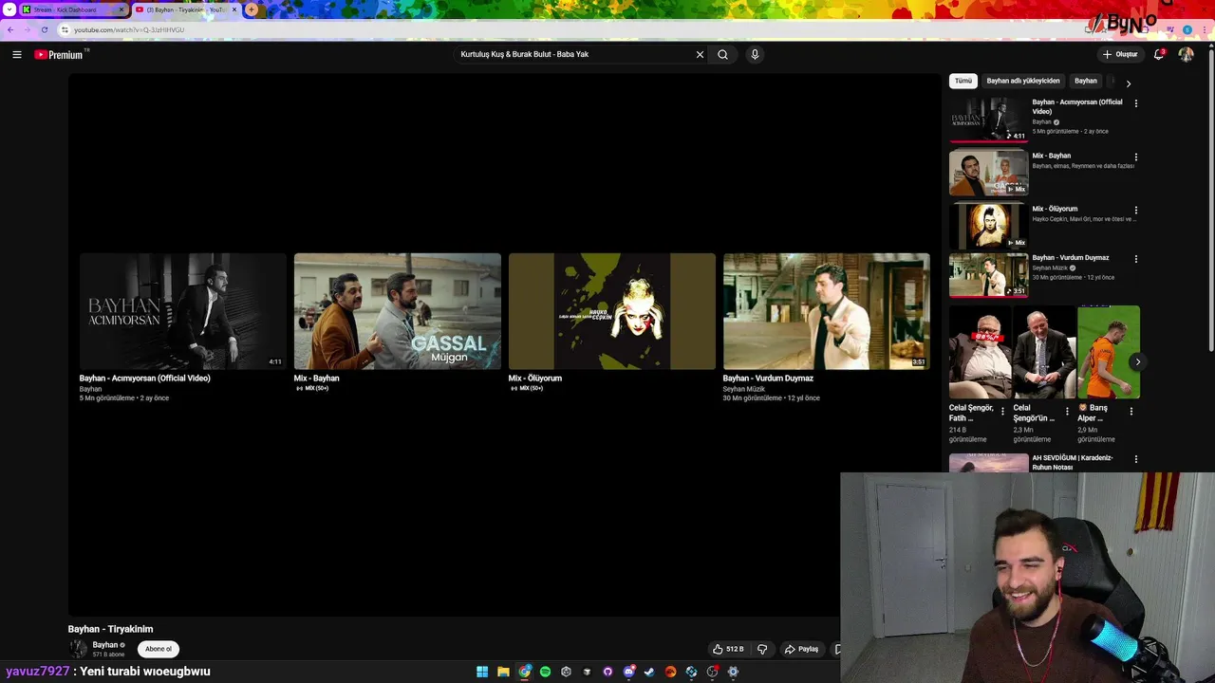Open options for Celal Şengör'ün short
1215x683 pixels.
1067,412
